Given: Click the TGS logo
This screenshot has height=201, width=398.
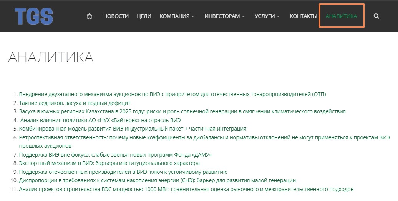Looking at the screenshot, I should [x=33, y=16].
